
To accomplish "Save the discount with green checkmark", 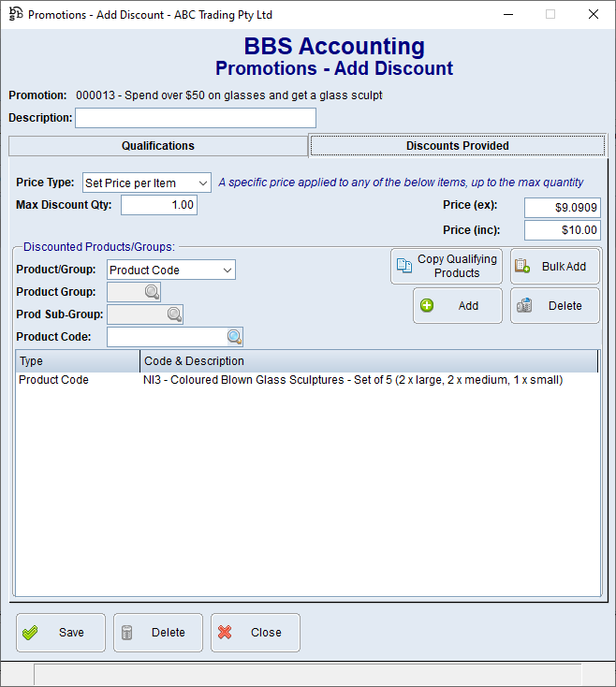I will [x=60, y=633].
